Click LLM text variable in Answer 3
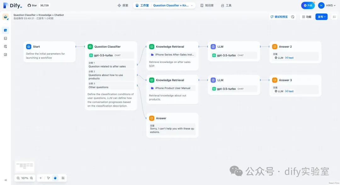Viewport: 340px width, 185px height. 284,91
